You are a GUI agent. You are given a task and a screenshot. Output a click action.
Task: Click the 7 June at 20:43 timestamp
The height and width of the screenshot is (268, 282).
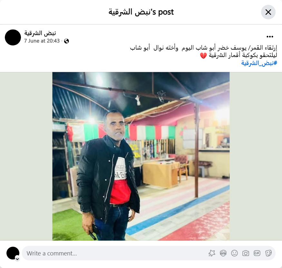[42, 41]
